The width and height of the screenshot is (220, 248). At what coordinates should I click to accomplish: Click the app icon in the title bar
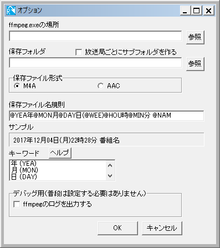11,11
